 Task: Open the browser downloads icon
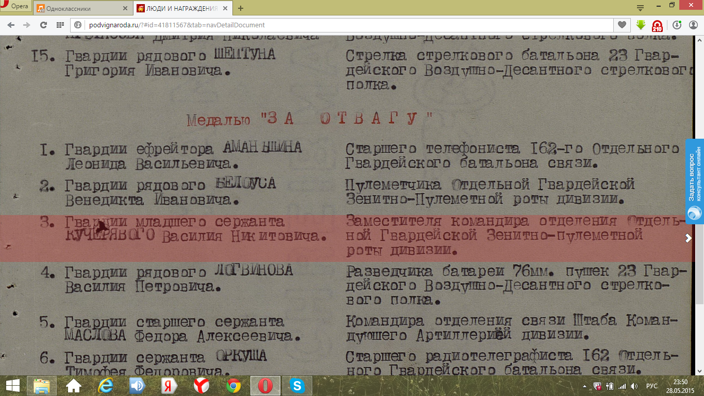(x=677, y=25)
